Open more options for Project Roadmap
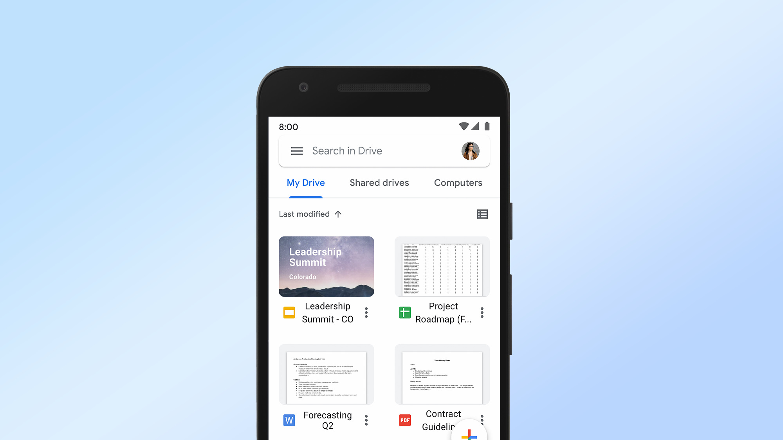 481,312
